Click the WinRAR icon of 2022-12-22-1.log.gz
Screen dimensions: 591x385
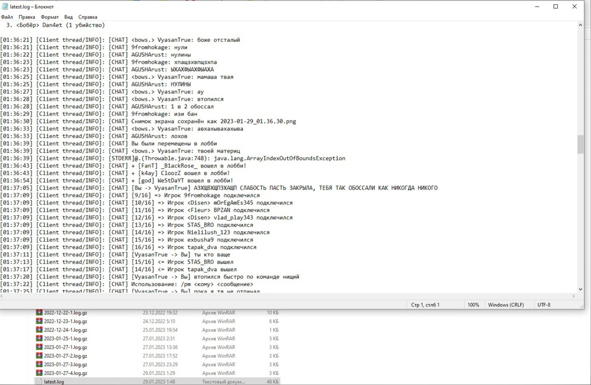39,313
